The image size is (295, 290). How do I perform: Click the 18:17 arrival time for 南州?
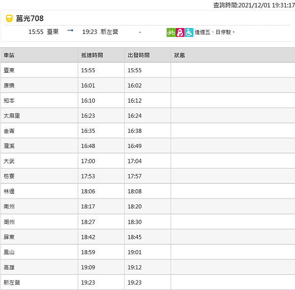click(x=88, y=206)
